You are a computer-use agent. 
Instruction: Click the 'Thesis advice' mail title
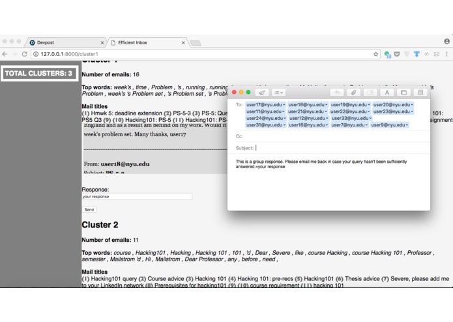coord(362,279)
